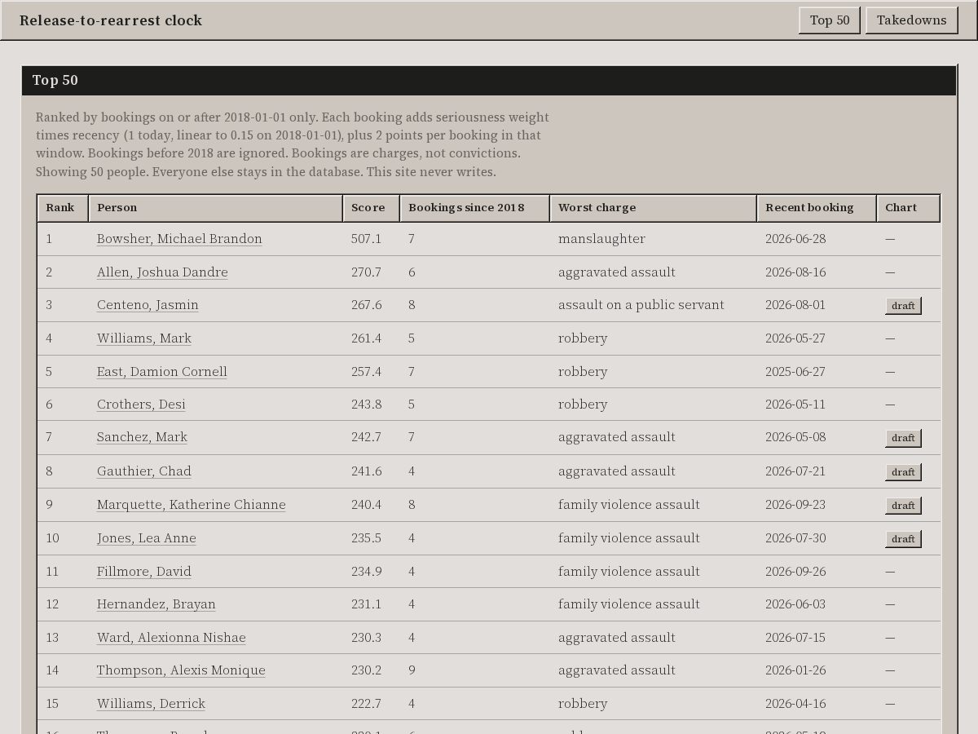Viewport: 978px width, 734px height.
Task: Open Ward, Alexionna Nishae's page
Action: (171, 638)
